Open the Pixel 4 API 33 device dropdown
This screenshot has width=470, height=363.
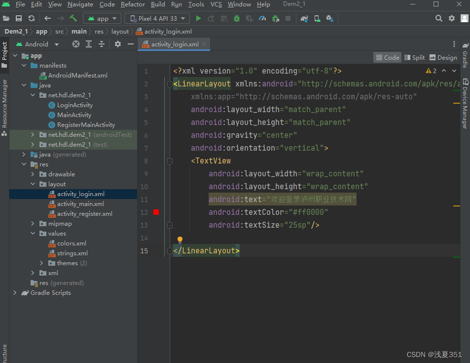pos(157,18)
